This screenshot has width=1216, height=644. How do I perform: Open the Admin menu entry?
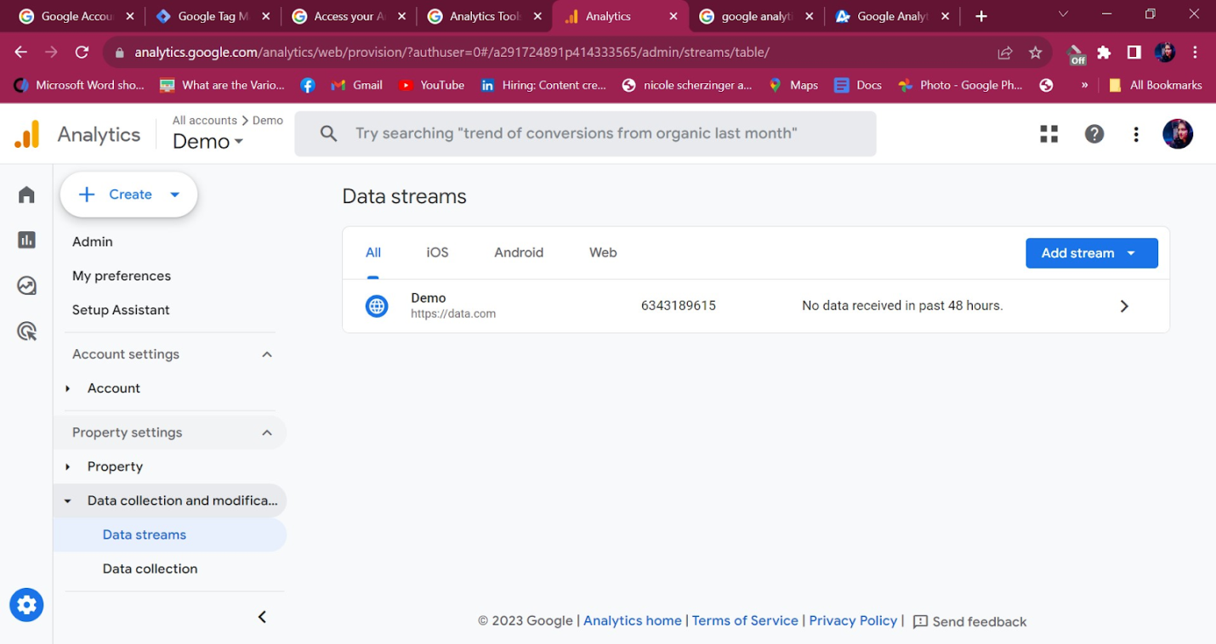93,242
